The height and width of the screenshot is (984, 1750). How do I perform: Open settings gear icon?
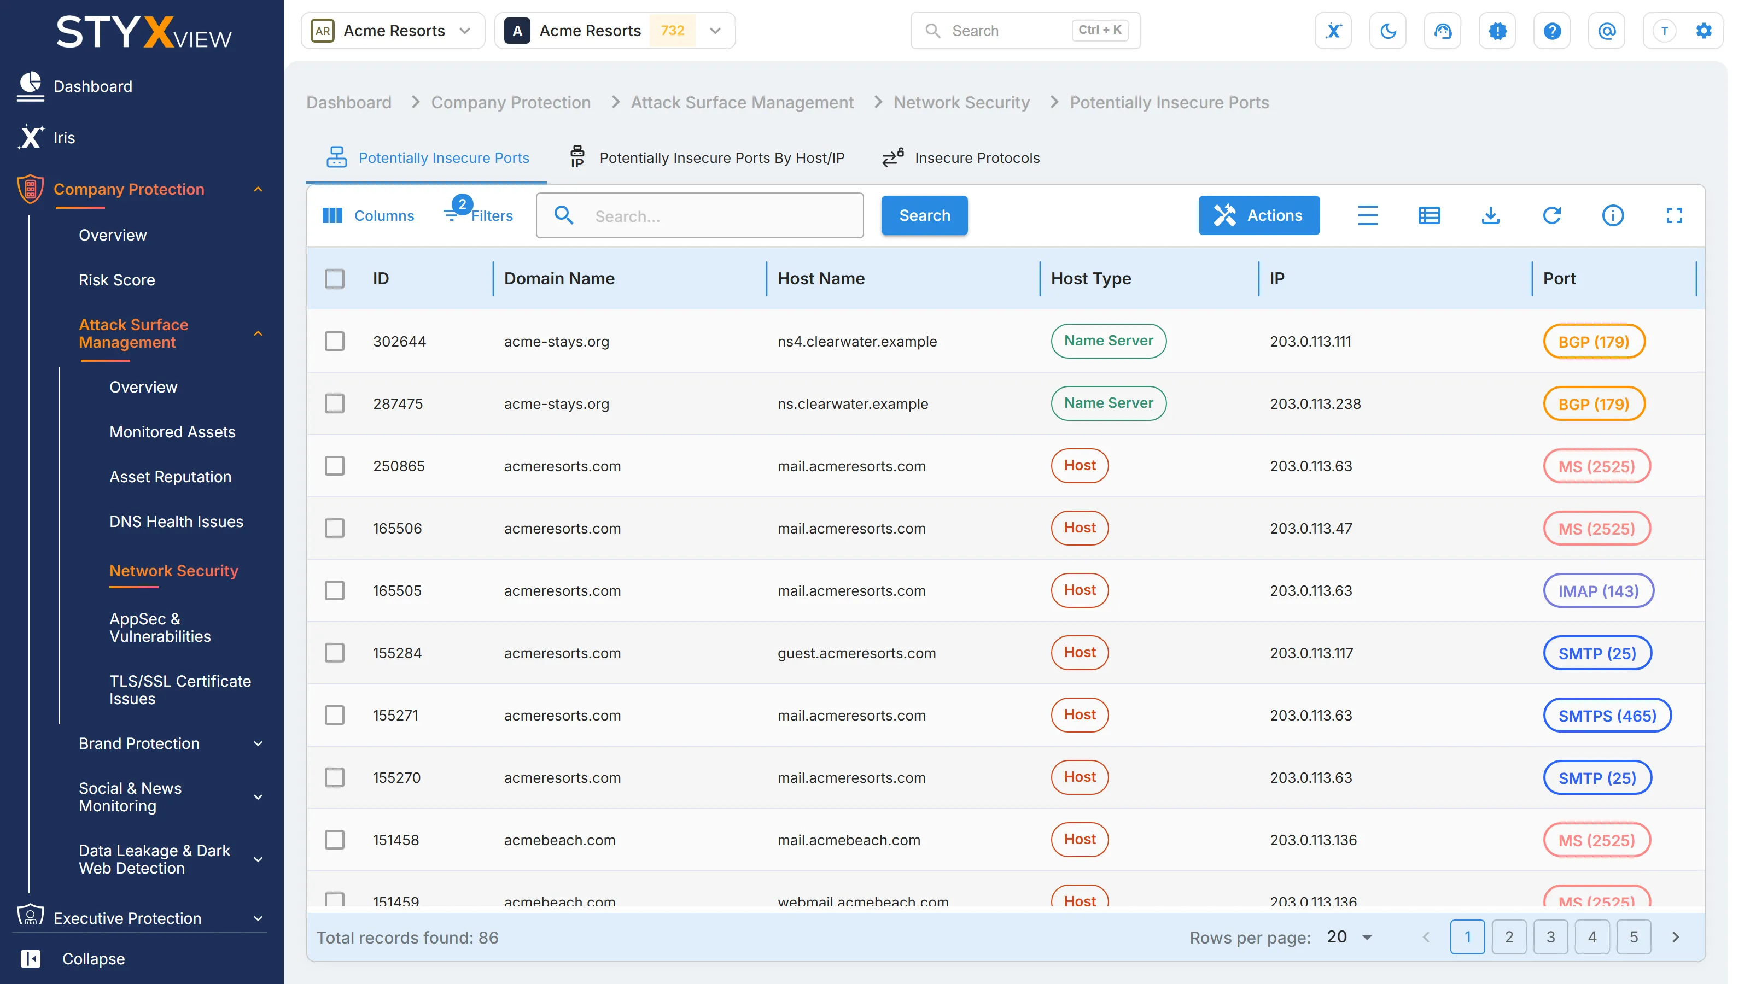tap(1703, 31)
